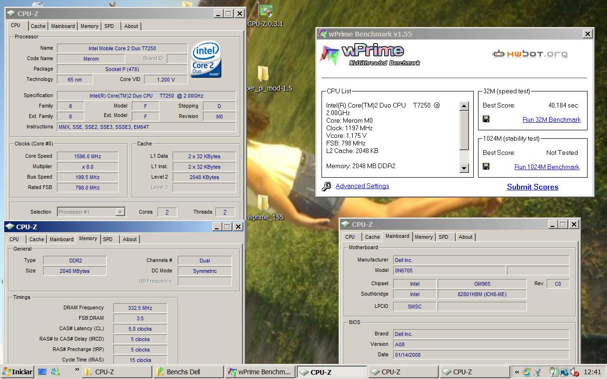Click the Instructions field listing MMX, SSE

coord(146,127)
